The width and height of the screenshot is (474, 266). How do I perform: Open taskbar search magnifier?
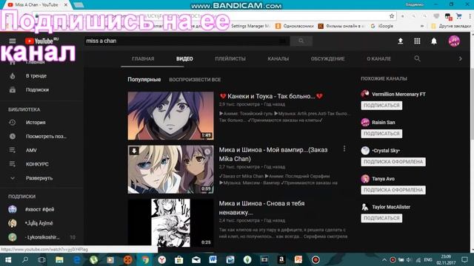coord(25,259)
